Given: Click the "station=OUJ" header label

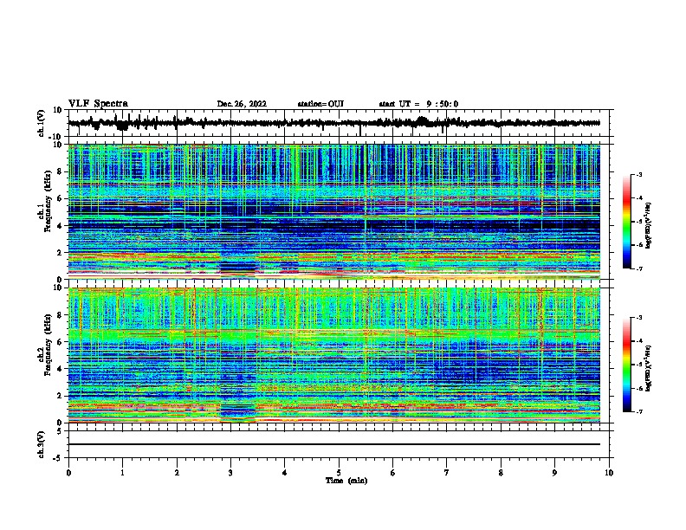Looking at the screenshot, I should click(x=320, y=104).
